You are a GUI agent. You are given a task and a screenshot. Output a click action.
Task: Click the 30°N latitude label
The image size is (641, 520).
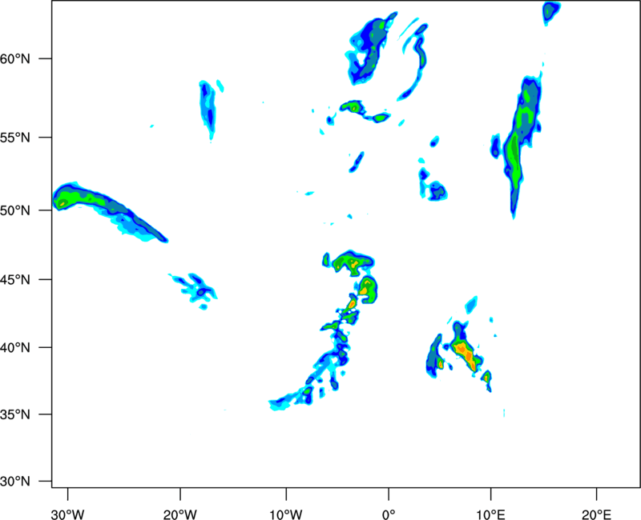pyautogui.click(x=15, y=482)
